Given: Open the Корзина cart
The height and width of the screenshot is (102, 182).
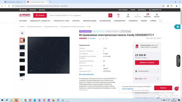Looking at the screenshot, I should 157,16.
